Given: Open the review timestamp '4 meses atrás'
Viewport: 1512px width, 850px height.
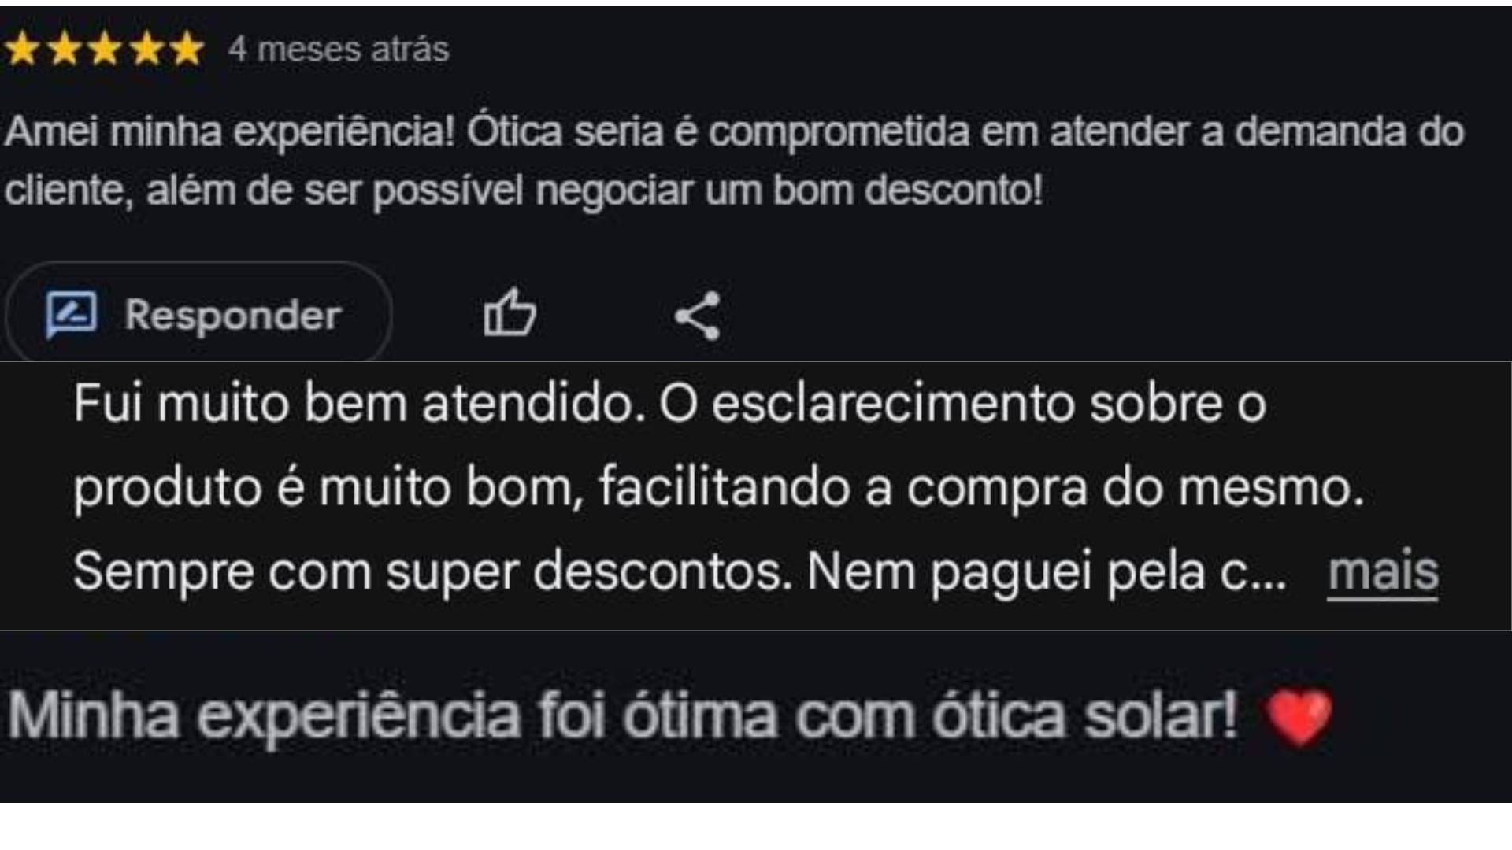Looking at the screenshot, I should click(337, 49).
